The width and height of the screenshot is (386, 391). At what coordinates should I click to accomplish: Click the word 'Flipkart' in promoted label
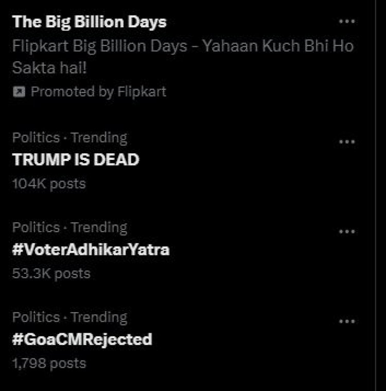[x=142, y=92]
